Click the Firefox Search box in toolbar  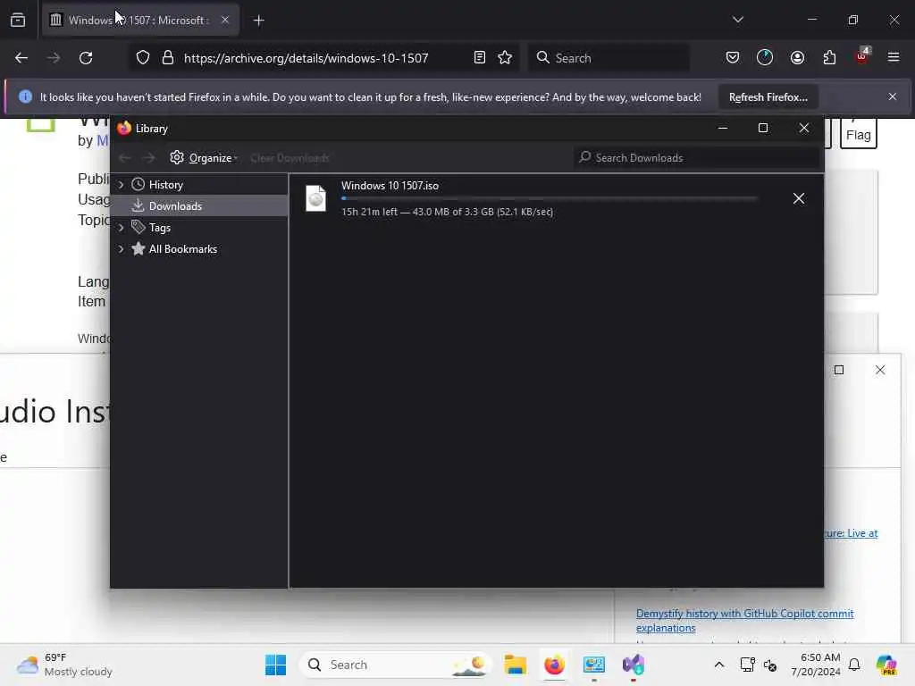[609, 58]
